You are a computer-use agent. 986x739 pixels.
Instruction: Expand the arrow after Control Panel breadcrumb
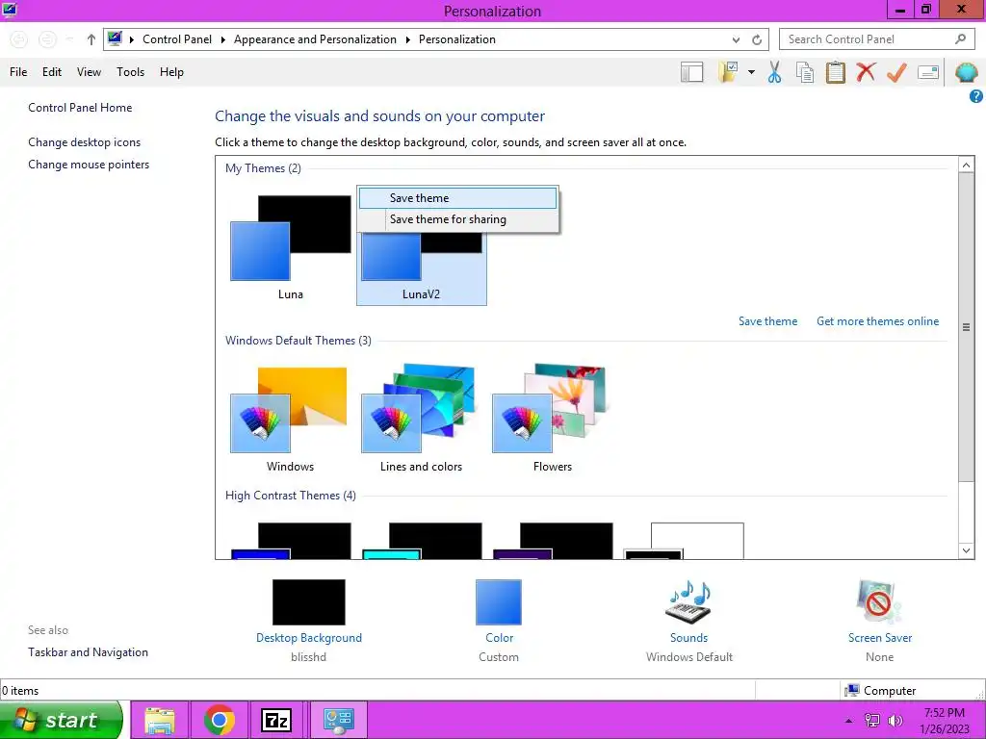222,39
